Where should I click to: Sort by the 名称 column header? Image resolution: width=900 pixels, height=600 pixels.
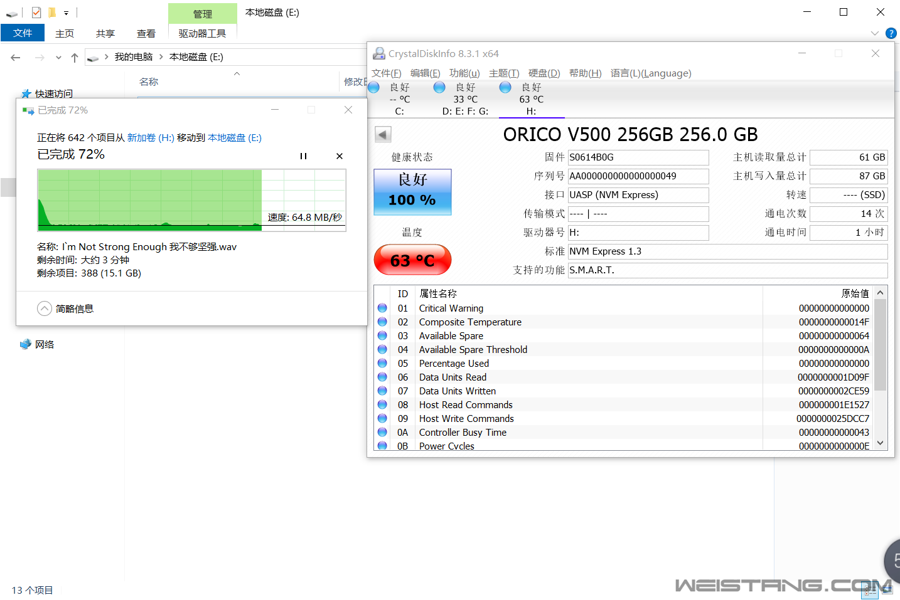[149, 82]
